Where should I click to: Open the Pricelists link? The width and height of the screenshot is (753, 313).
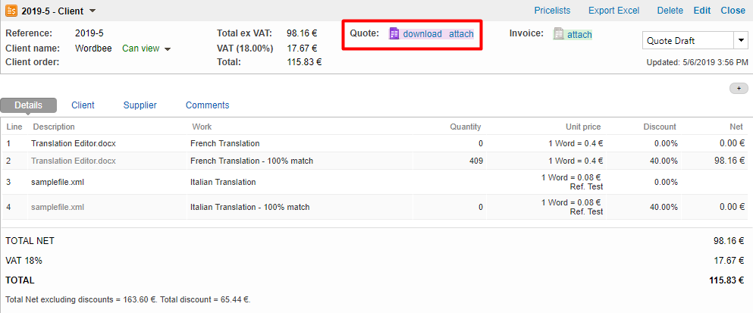point(552,11)
